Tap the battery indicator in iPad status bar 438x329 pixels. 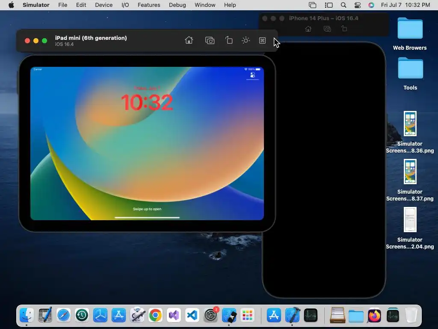pyautogui.click(x=258, y=69)
